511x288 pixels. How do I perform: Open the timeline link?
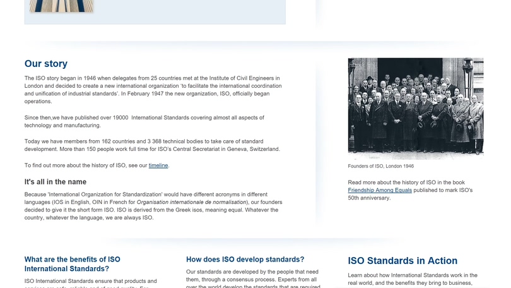pyautogui.click(x=158, y=165)
